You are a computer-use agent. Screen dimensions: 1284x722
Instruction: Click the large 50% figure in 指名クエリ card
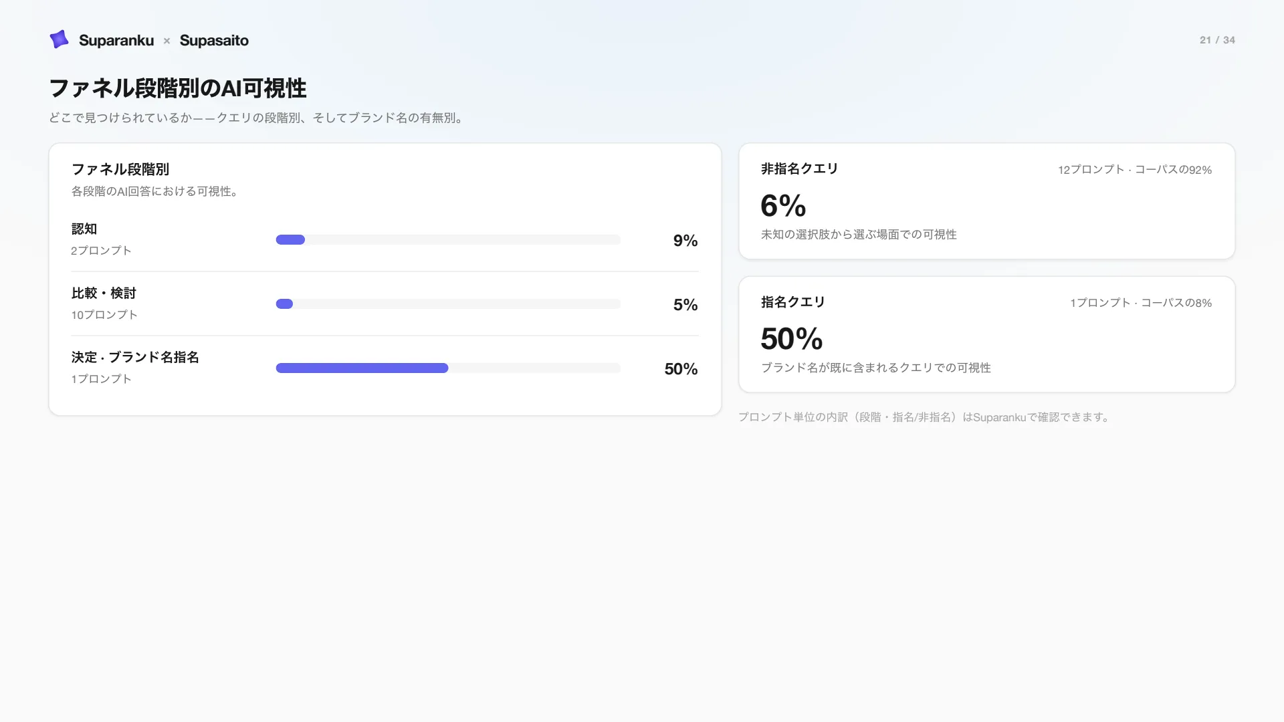point(792,339)
